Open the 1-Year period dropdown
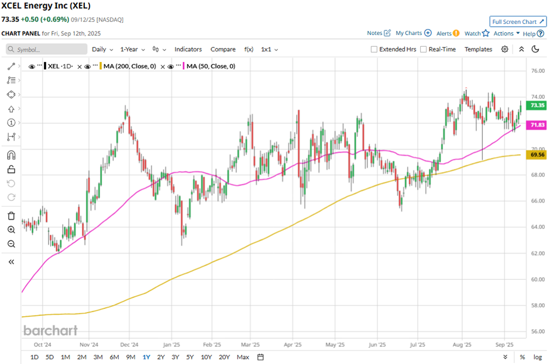Image resolution: width=550 pixels, height=364 pixels. 133,50
